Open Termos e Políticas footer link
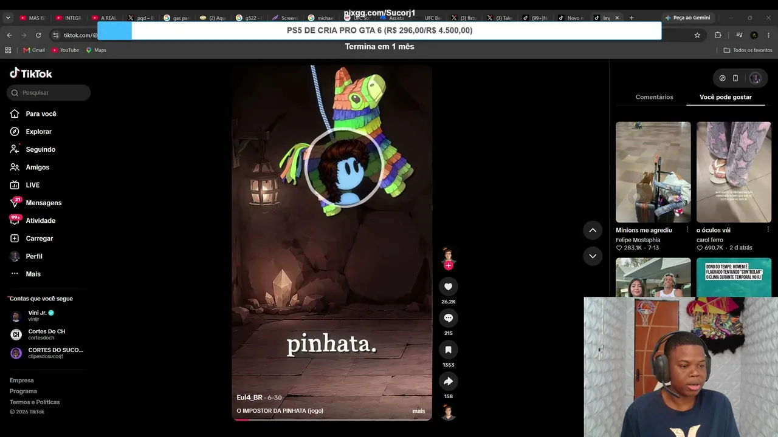778x437 pixels. pos(35,402)
